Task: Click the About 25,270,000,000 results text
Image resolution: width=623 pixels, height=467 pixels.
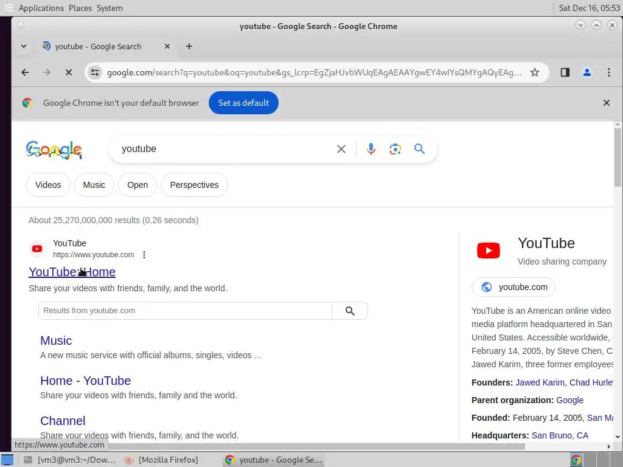Action: click(114, 220)
